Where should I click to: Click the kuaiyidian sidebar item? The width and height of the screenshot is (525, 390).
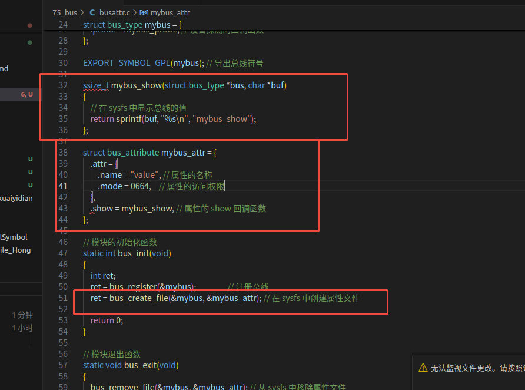pyautogui.click(x=16, y=199)
